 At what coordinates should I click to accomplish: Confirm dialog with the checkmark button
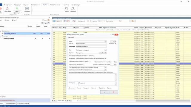(104, 92)
